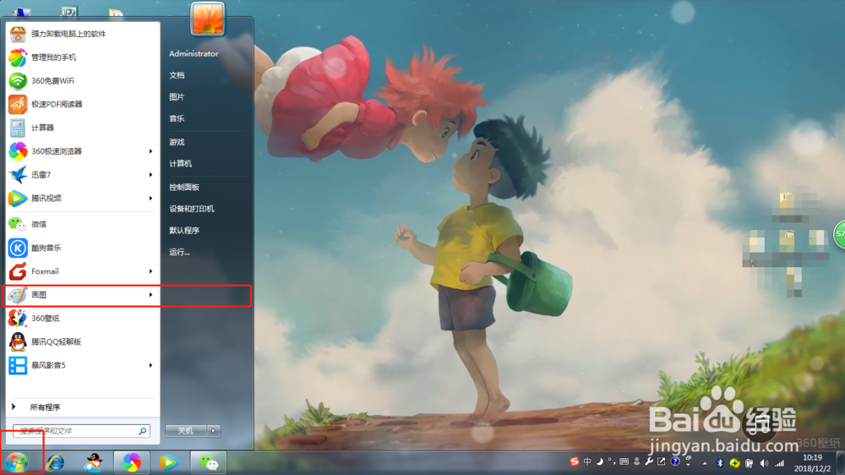Click the green 360 plus tray icon

pos(734,463)
